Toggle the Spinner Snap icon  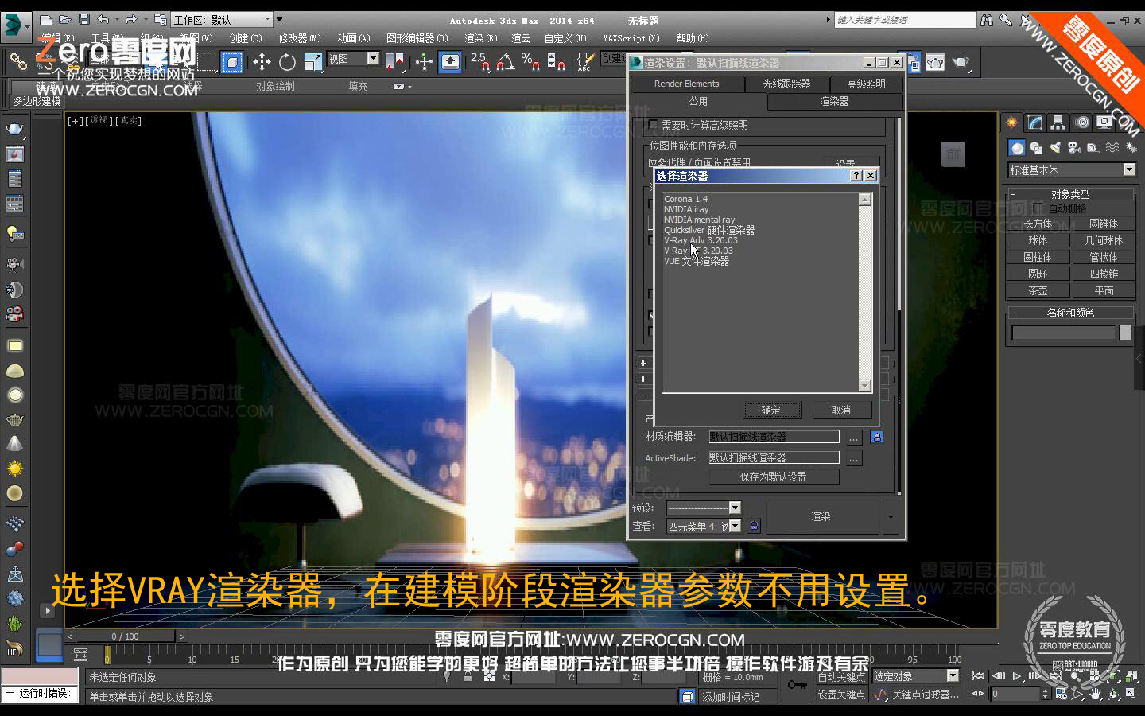click(557, 61)
